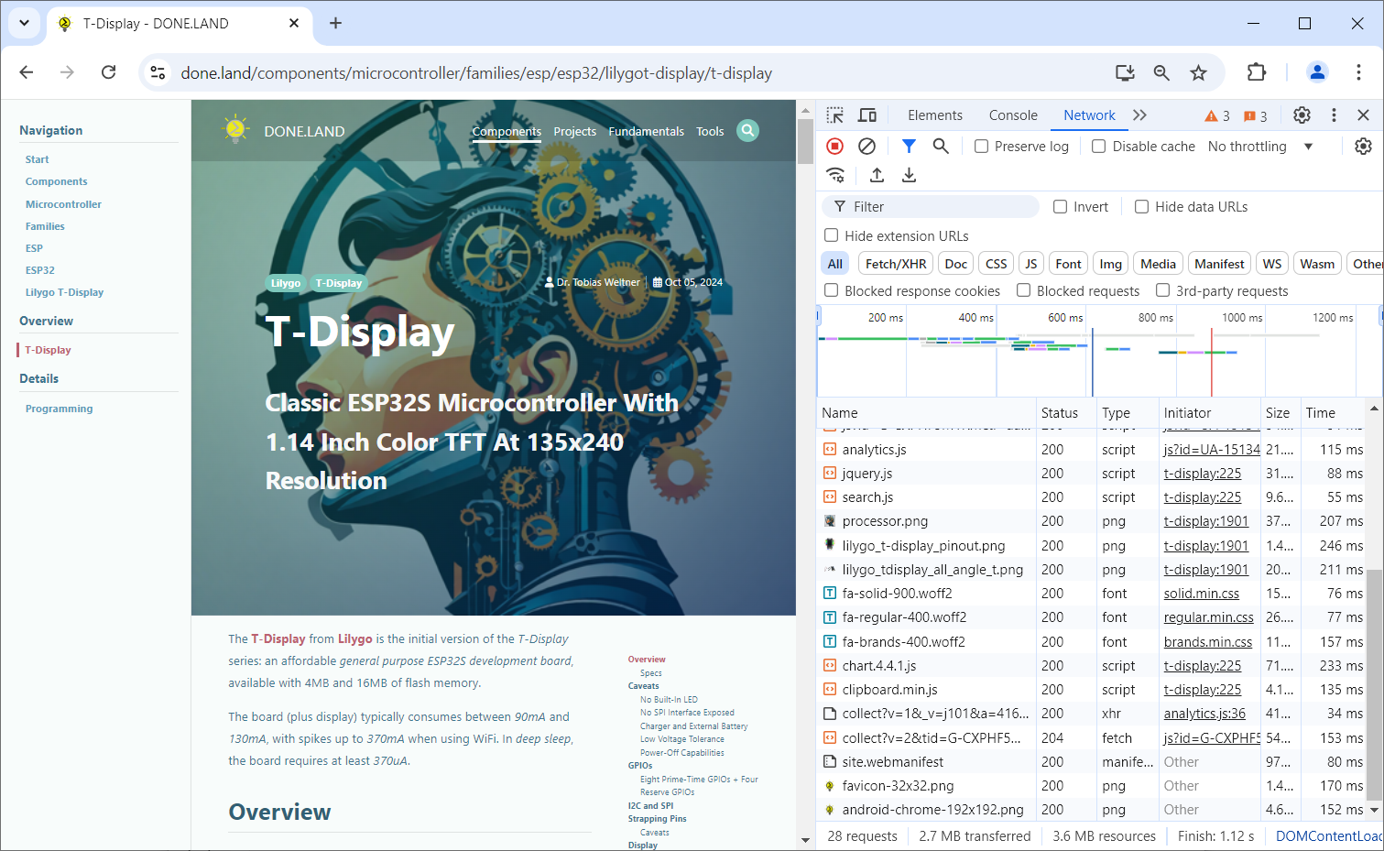Viewport: 1384px width, 851px height.
Task: Bookmark this page with star icon
Action: click(x=1198, y=72)
